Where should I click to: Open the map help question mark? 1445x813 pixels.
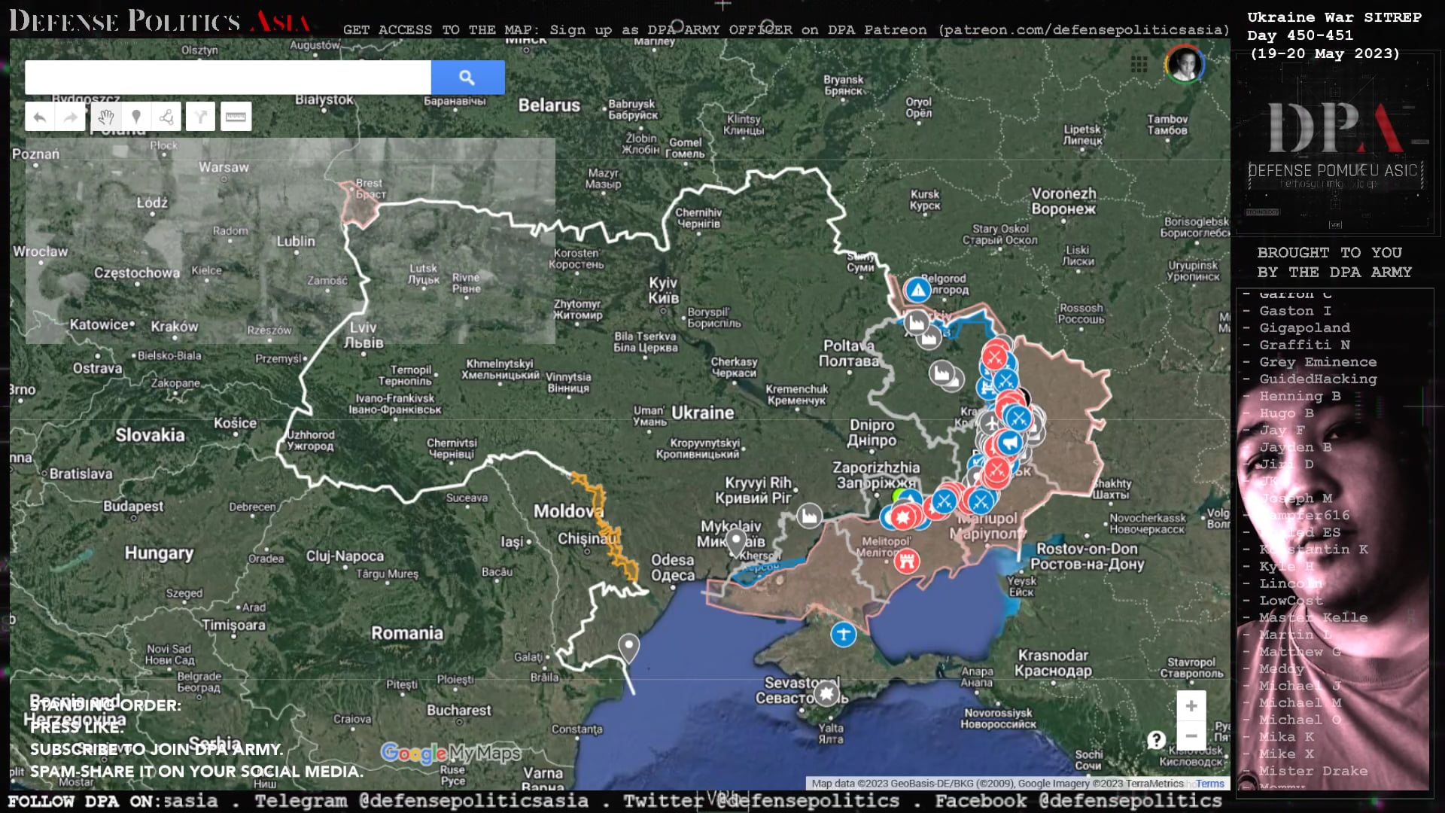pos(1157,740)
